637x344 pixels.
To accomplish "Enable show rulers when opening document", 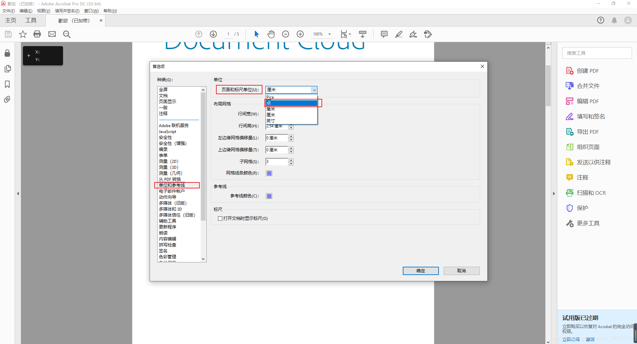I will click(220, 218).
